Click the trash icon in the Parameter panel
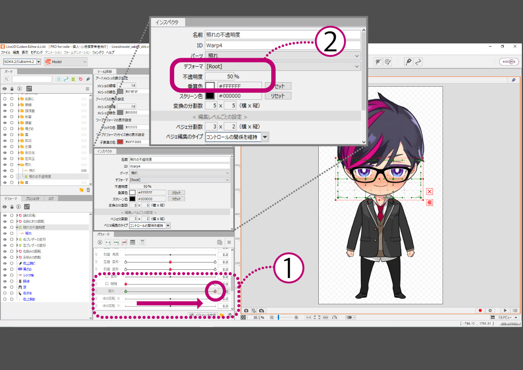Image resolution: width=523 pixels, height=370 pixels. [x=230, y=315]
